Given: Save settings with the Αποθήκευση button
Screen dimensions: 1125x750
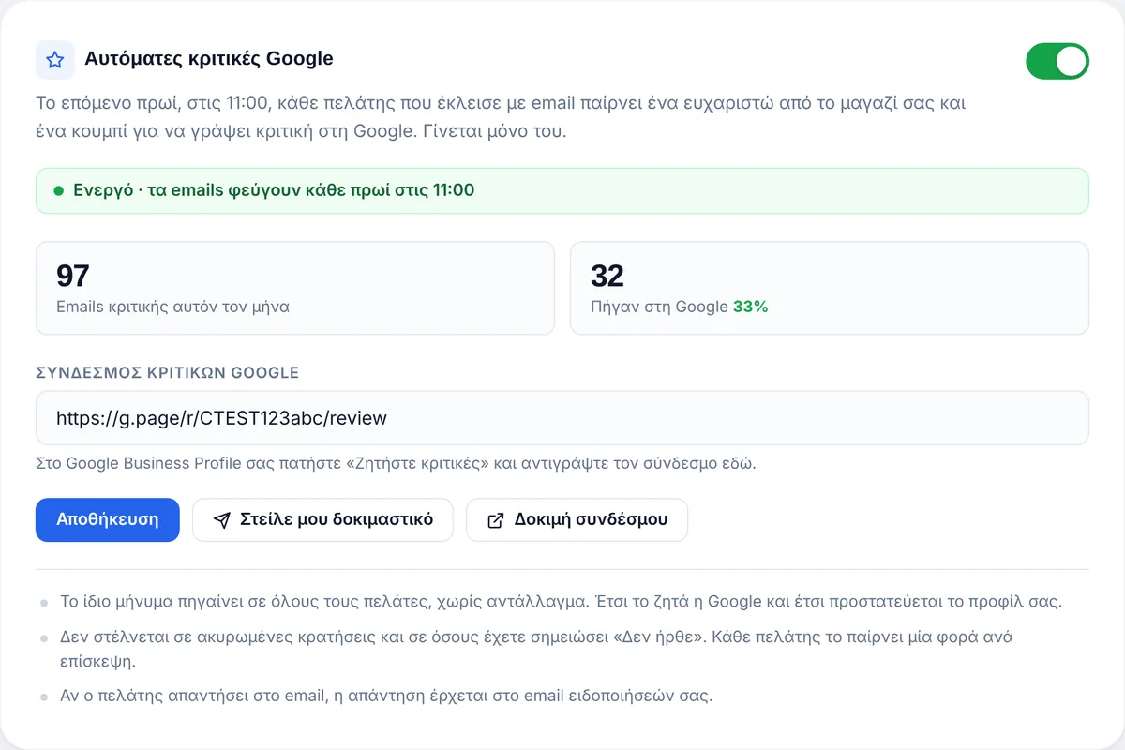Looking at the screenshot, I should click(107, 519).
